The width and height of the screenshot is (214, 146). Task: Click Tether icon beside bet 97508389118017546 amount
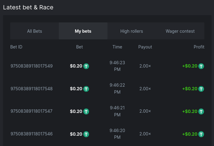click(86, 134)
